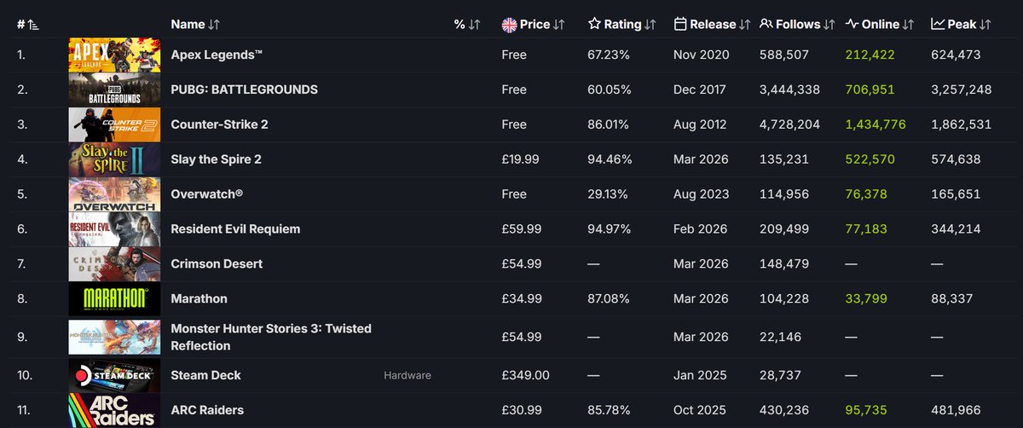Click the UK flag currency icon
The width and height of the screenshot is (1023, 428).
510,25
